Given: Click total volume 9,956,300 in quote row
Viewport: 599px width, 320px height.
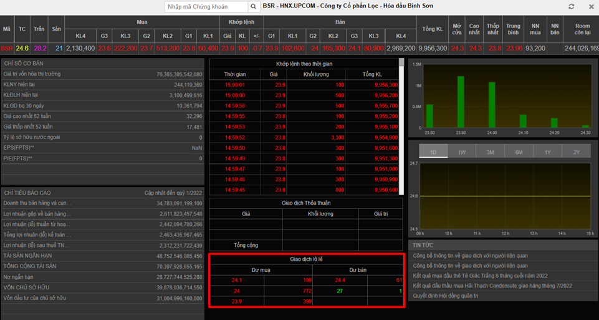Looking at the screenshot, I should (432, 48).
